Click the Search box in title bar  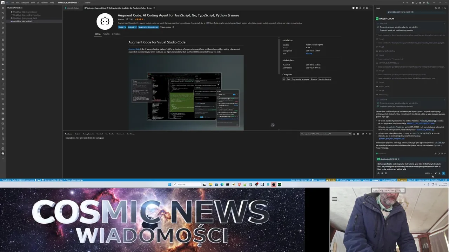click(88, 2)
